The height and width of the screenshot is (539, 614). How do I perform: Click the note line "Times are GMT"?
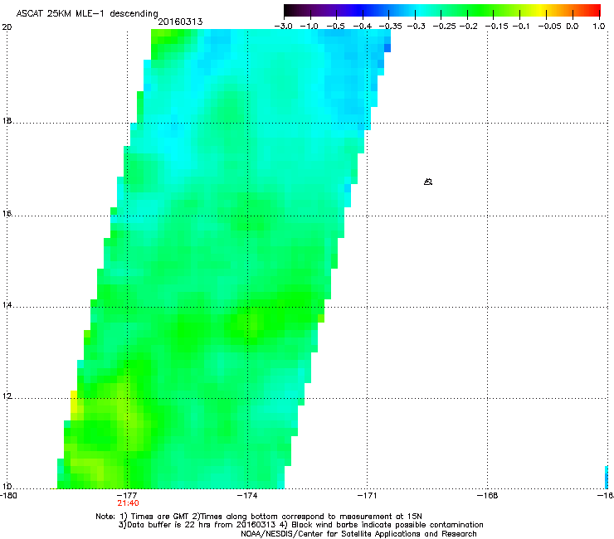click(160, 517)
